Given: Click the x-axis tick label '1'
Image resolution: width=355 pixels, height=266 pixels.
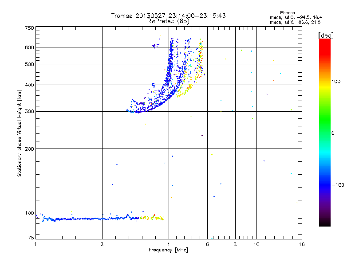Looking at the screenshot, I should pos(35,244).
